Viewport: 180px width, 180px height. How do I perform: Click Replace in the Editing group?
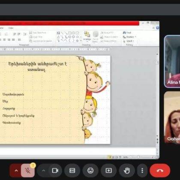tap(129, 37)
